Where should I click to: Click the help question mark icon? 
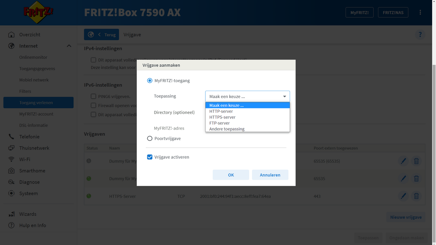[x=420, y=34]
